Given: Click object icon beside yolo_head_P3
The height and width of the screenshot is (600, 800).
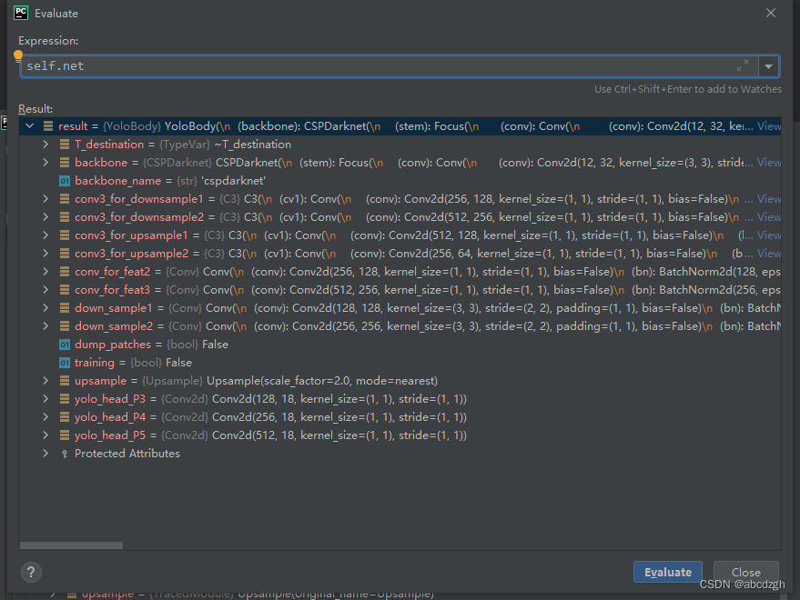Looking at the screenshot, I should tap(65, 399).
